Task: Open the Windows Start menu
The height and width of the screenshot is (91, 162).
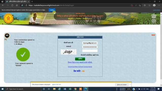Action: (3, 89)
